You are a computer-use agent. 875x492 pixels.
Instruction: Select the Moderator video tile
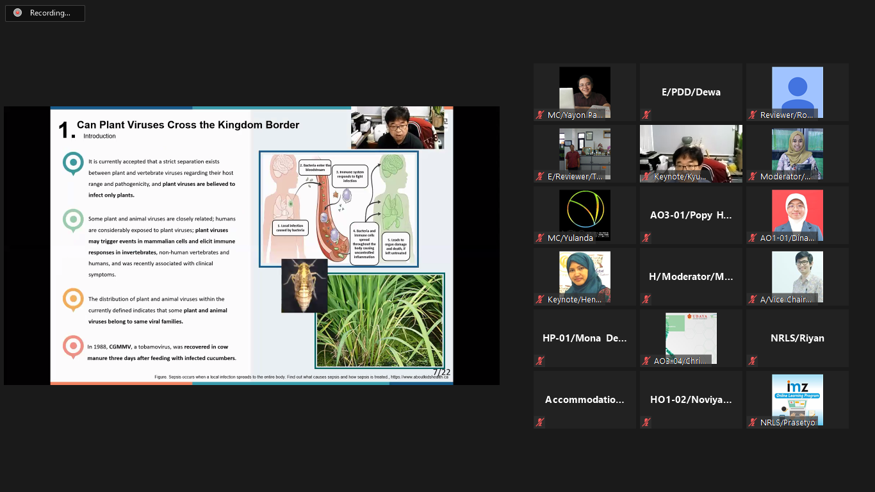pos(797,153)
